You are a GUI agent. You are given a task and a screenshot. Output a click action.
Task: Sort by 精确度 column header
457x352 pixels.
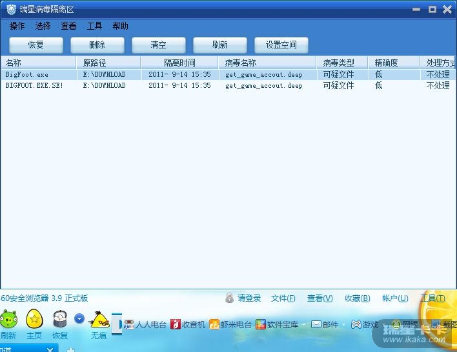(394, 63)
